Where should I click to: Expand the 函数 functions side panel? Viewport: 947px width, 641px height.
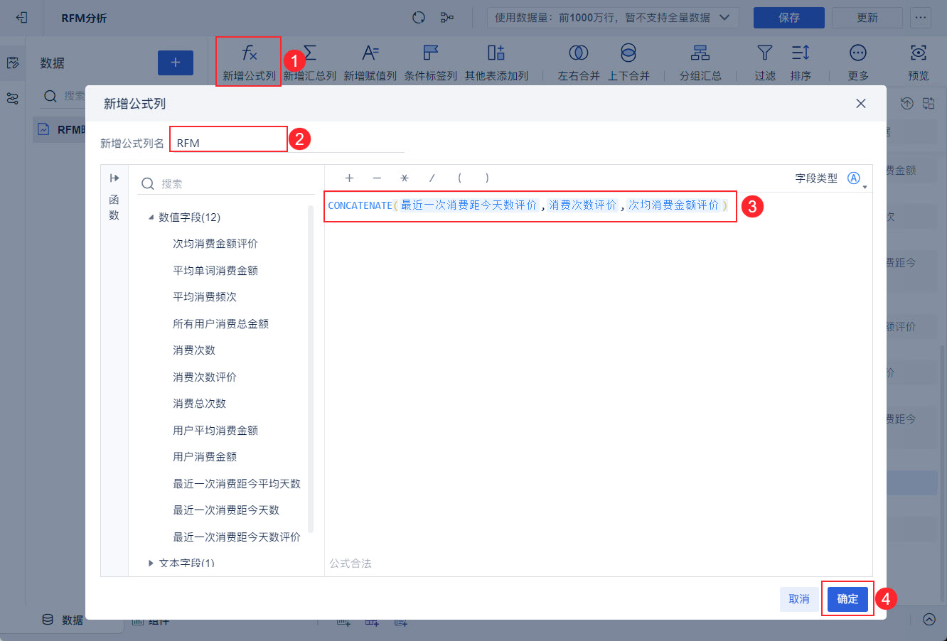point(114,178)
